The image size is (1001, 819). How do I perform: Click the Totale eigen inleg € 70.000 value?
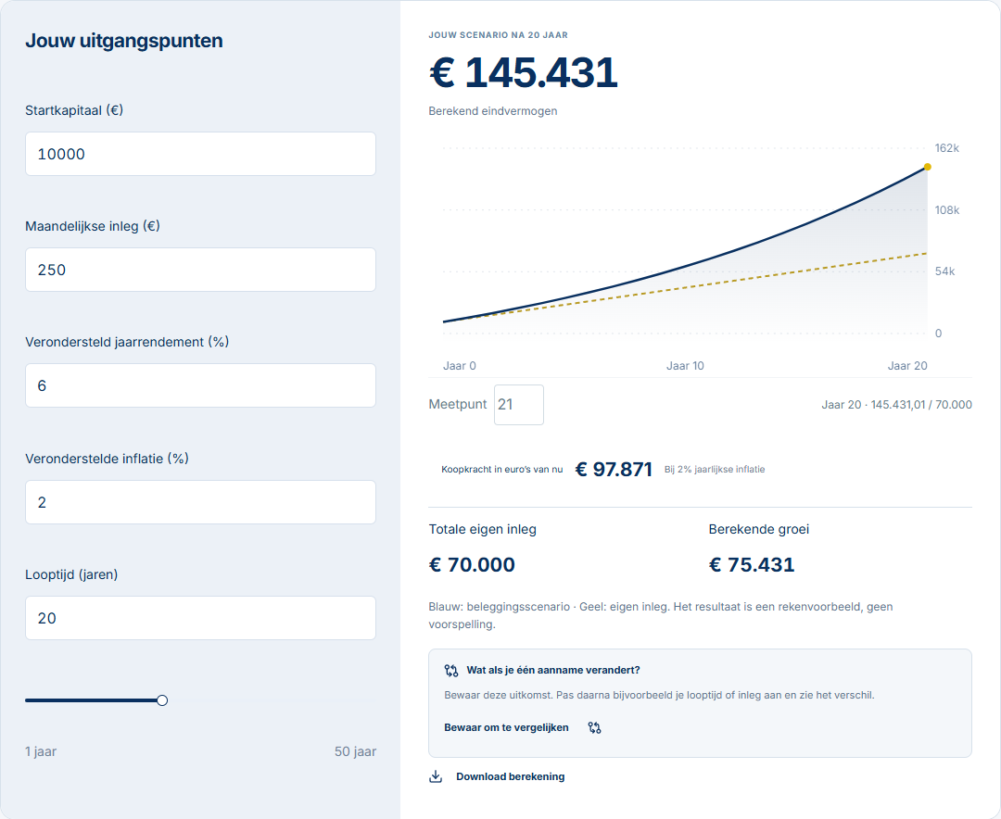point(472,565)
